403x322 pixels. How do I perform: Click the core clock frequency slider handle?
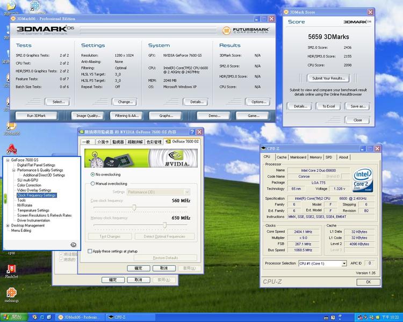click(x=134, y=207)
